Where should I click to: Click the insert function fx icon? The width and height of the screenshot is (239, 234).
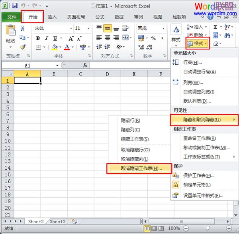click(x=85, y=65)
